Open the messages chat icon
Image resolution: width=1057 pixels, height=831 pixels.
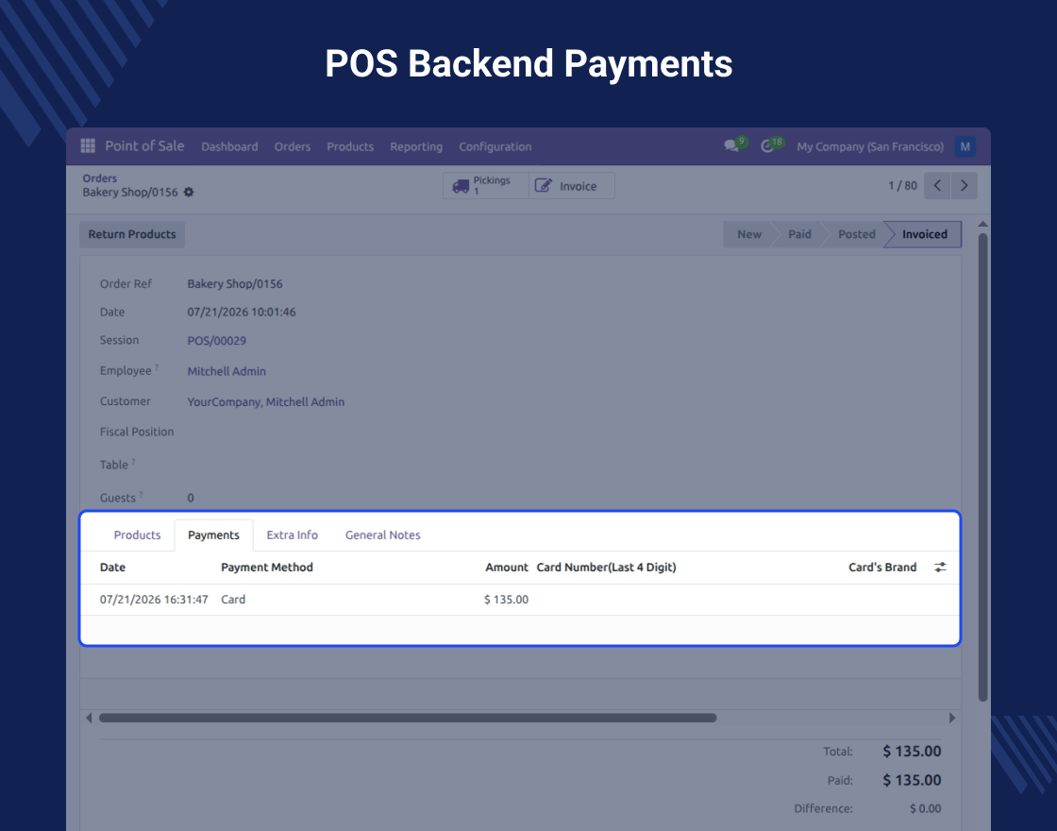[x=731, y=145]
